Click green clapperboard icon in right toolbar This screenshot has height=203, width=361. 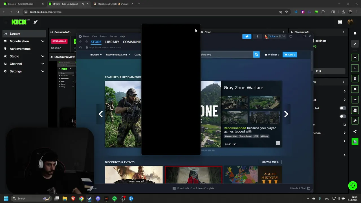(355, 142)
